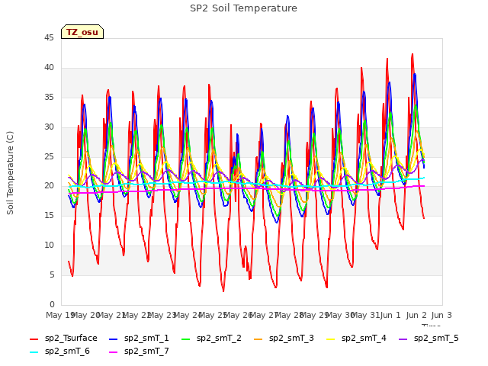Click the 10 y-axis tick label

49,246
